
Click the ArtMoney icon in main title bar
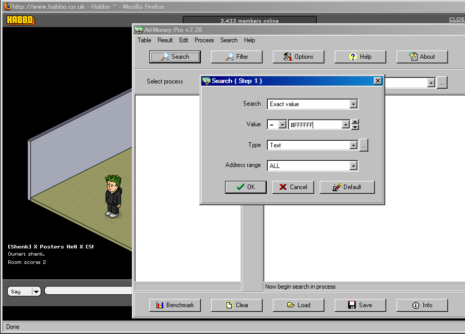point(139,30)
